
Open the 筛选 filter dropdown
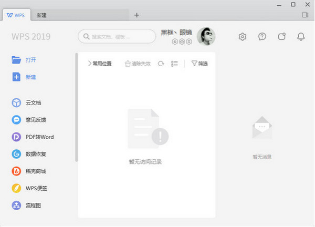[x=199, y=64]
